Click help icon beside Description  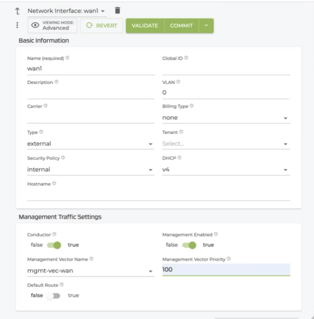(56, 82)
